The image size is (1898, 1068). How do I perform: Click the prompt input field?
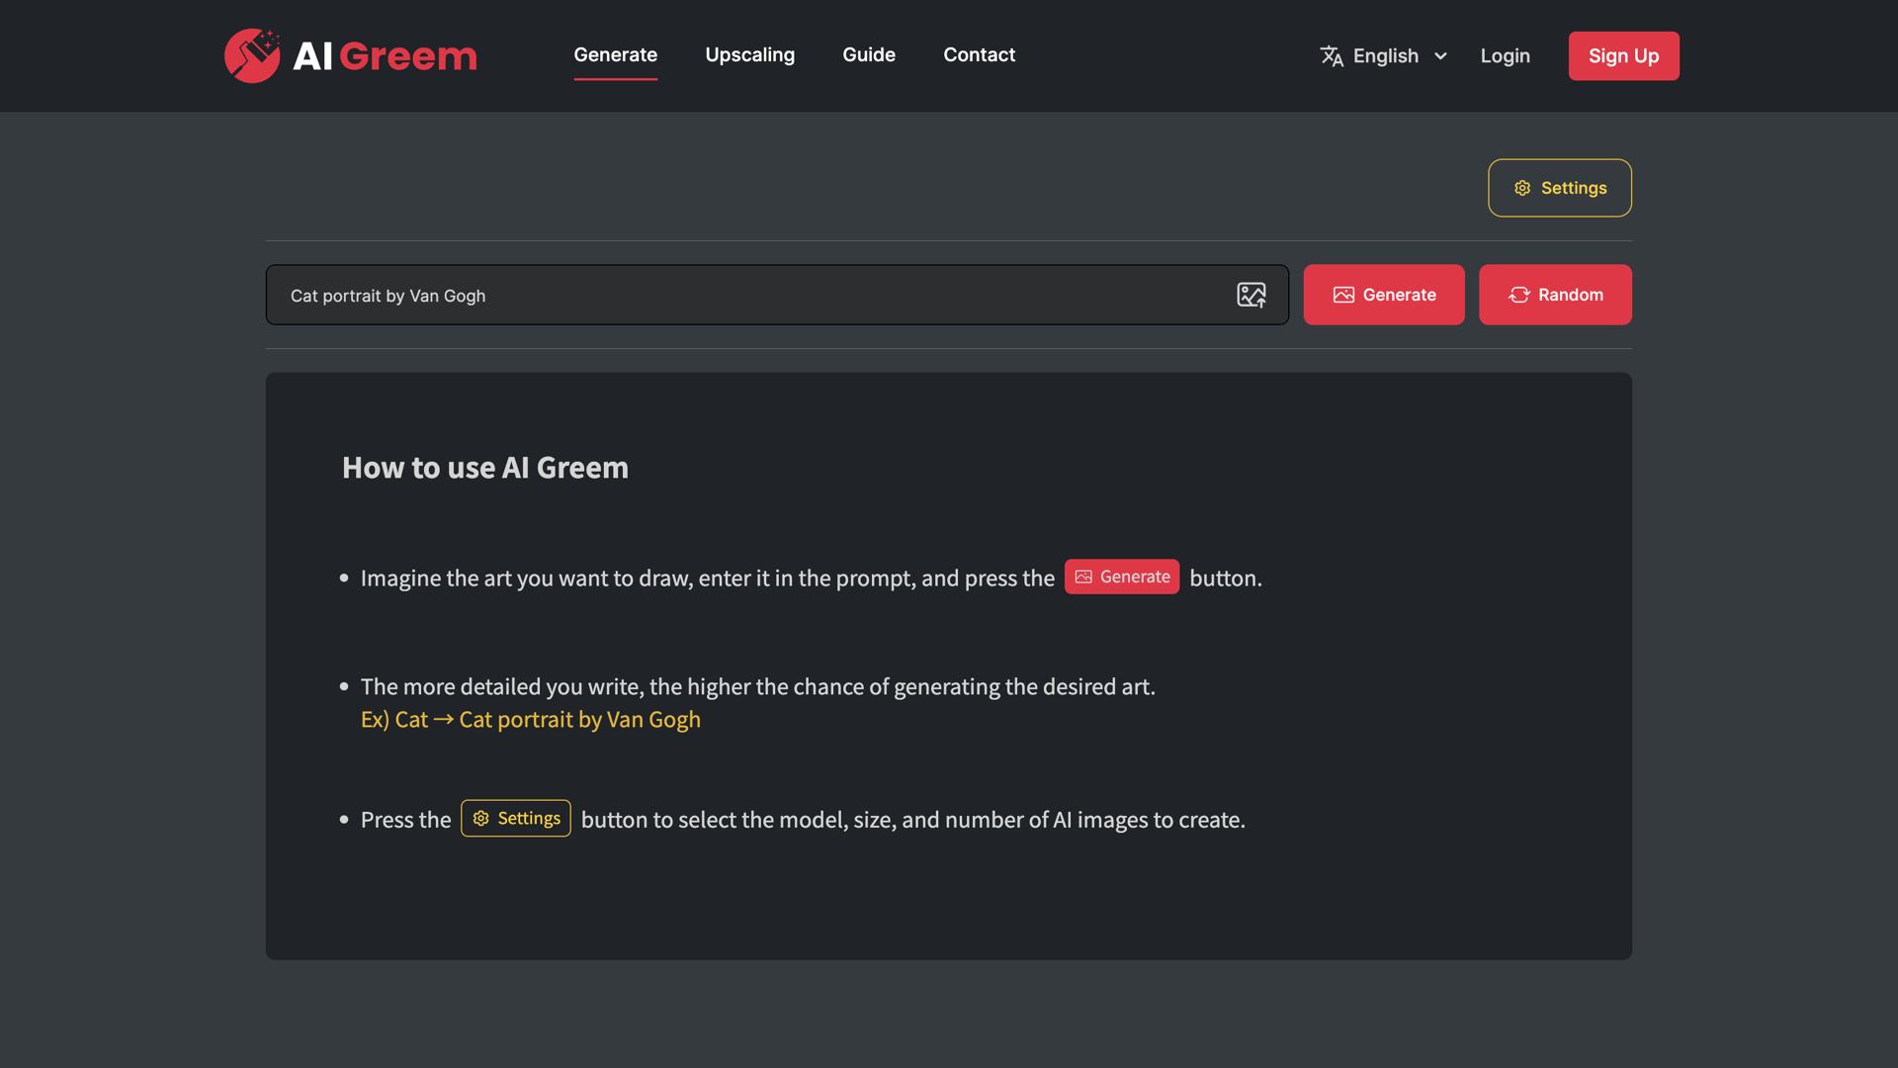(692, 295)
